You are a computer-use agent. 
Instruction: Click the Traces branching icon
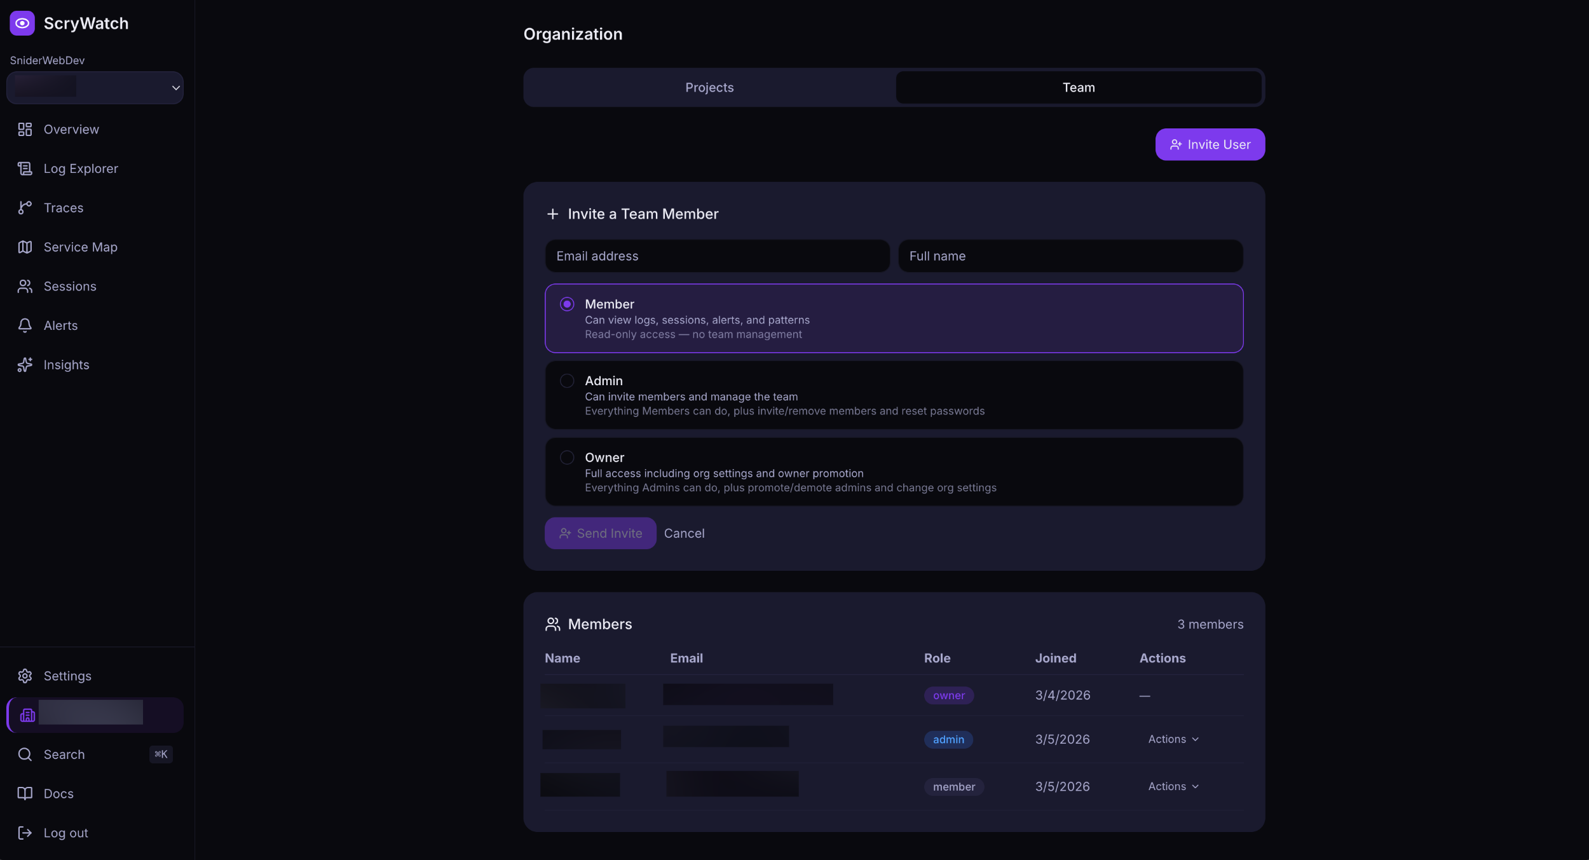[25, 207]
